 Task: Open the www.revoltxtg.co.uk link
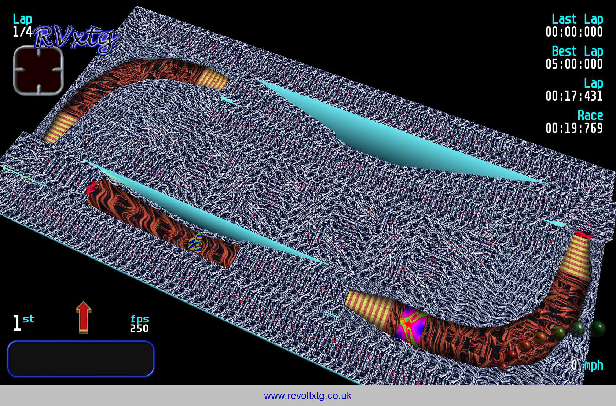308,396
